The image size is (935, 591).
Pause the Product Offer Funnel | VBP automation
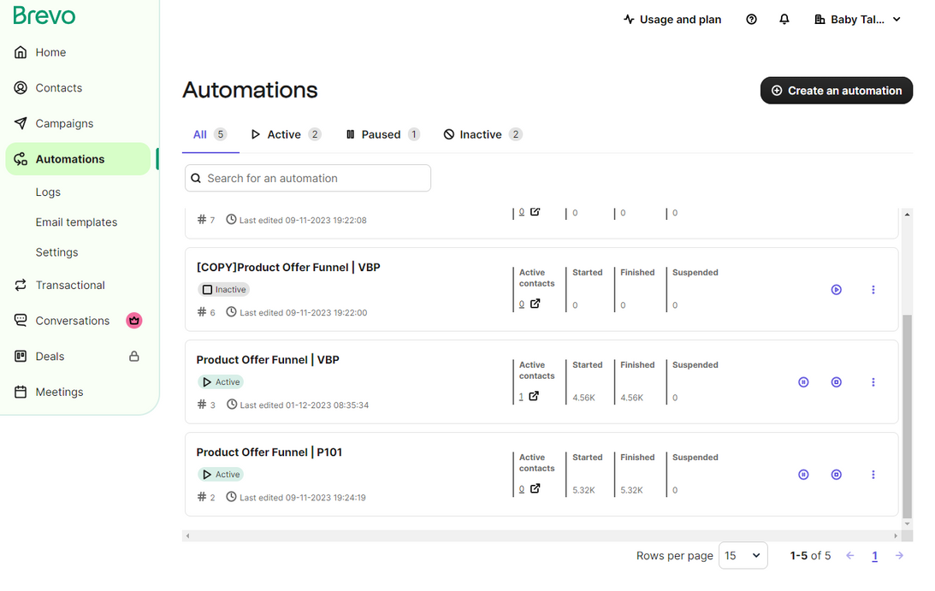coord(803,382)
